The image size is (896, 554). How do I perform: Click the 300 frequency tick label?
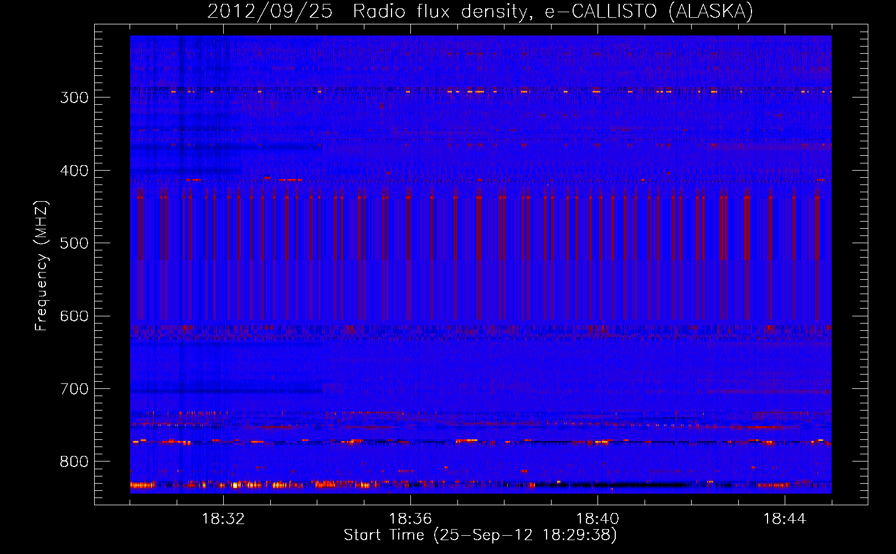(74, 98)
